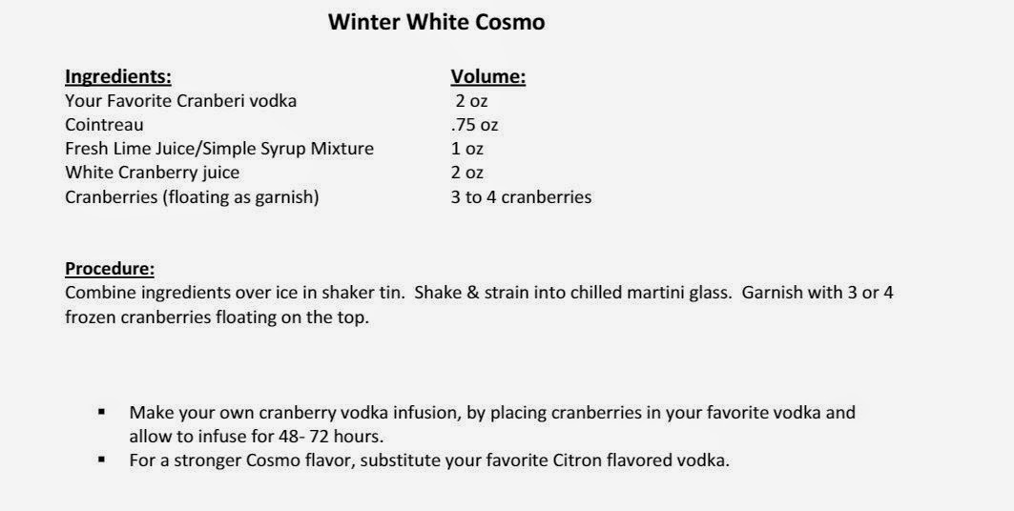Select the Ingredients heading
Screen dimensions: 1014x511
[x=118, y=77]
